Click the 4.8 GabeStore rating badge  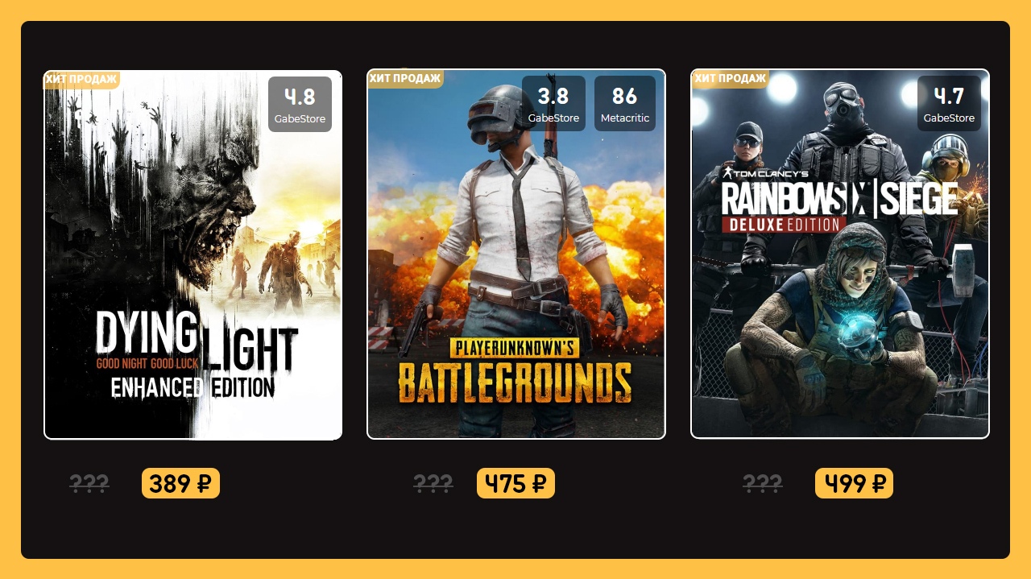pos(300,105)
